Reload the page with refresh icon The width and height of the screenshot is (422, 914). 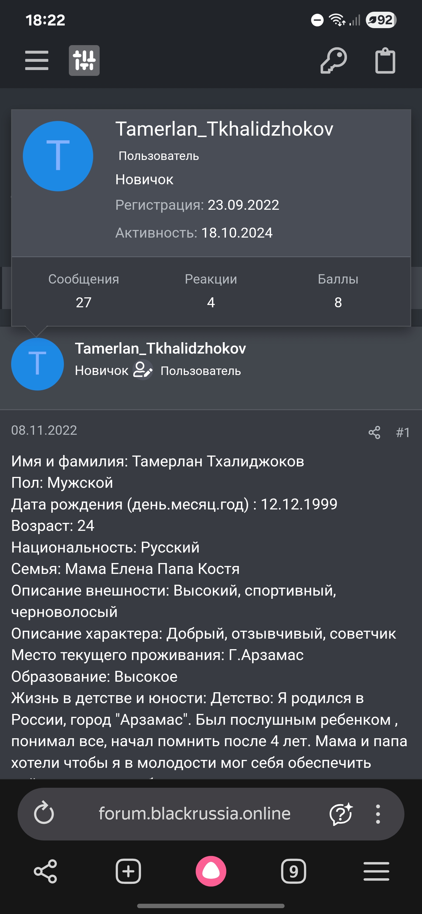(x=44, y=813)
